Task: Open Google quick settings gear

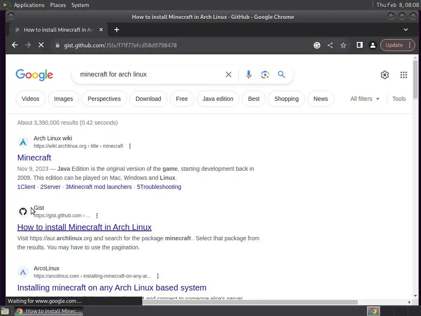Action: [x=385, y=75]
